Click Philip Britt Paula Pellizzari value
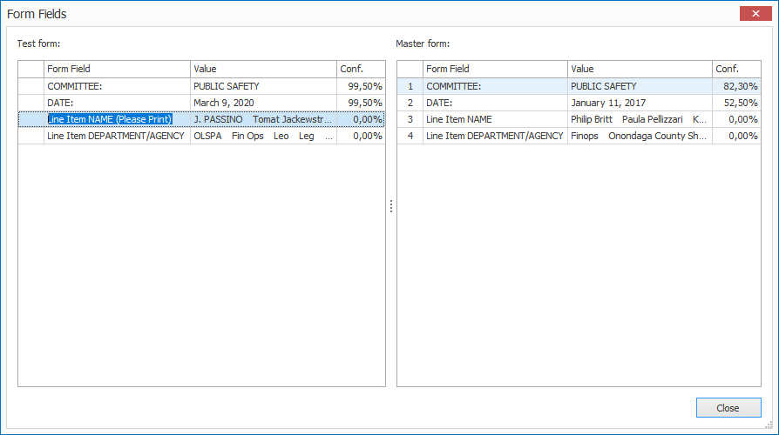Viewport: 779px width, 435px height. tap(640, 119)
